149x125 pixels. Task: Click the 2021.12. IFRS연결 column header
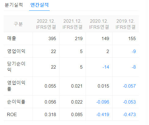pyautogui.click(x=72, y=24)
